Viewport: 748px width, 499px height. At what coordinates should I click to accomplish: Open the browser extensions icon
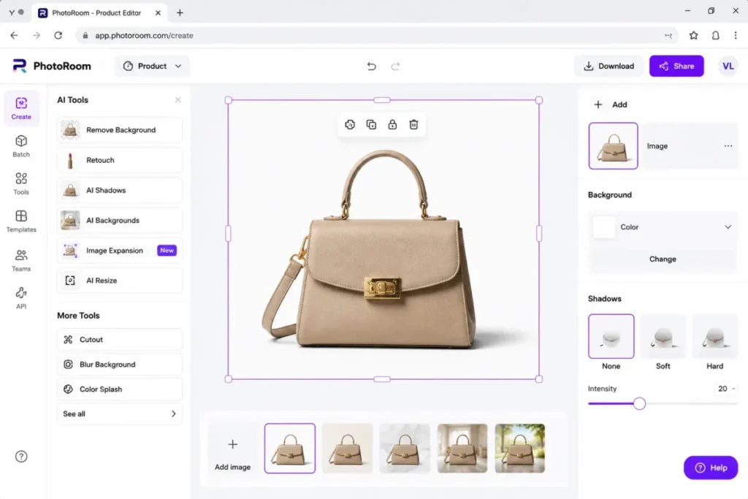[x=715, y=35]
